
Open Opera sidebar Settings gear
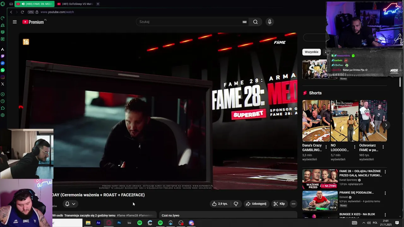tap(3, 115)
